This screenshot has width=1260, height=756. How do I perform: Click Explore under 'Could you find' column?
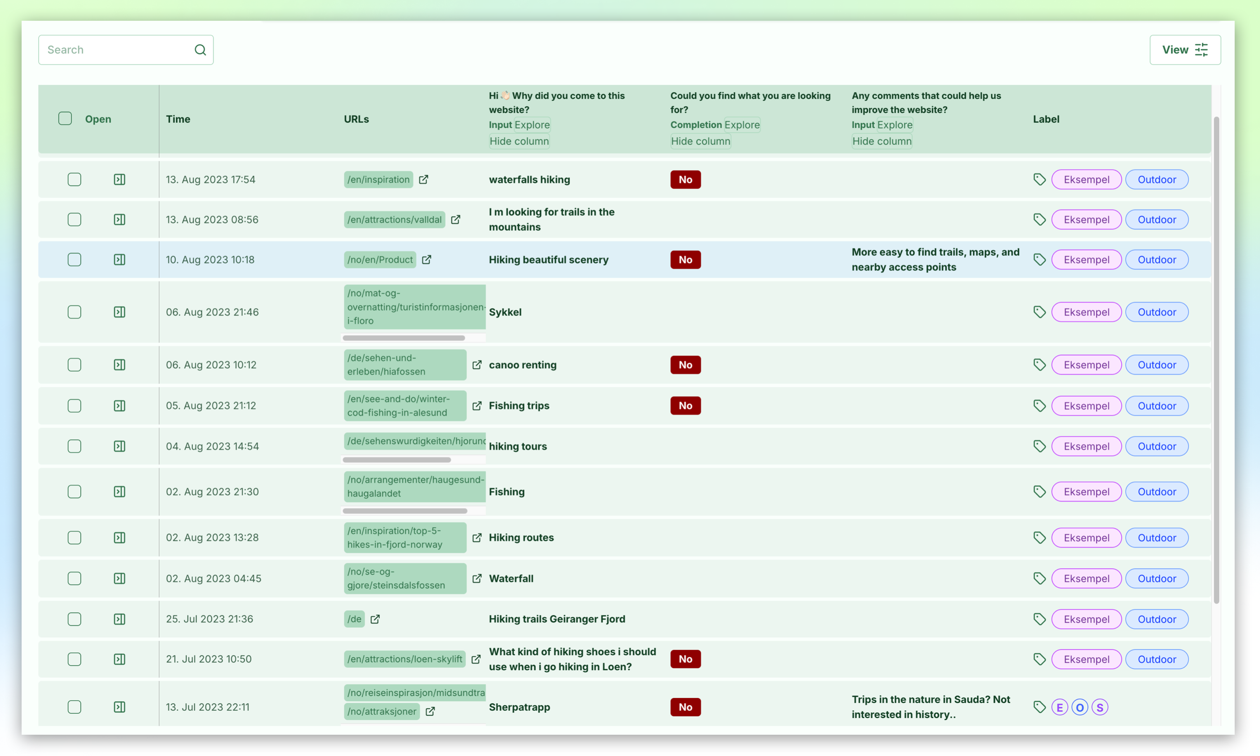tap(742, 125)
